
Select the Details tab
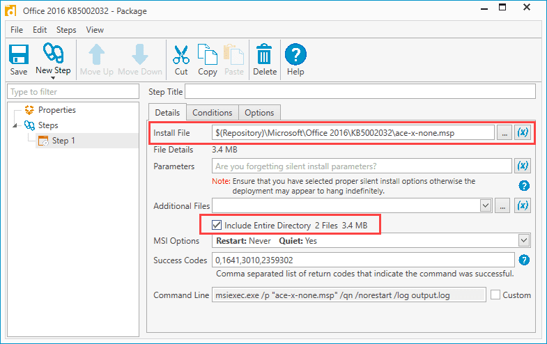point(167,112)
